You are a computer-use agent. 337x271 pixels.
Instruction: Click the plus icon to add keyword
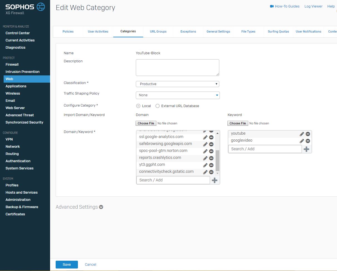tap(306, 149)
